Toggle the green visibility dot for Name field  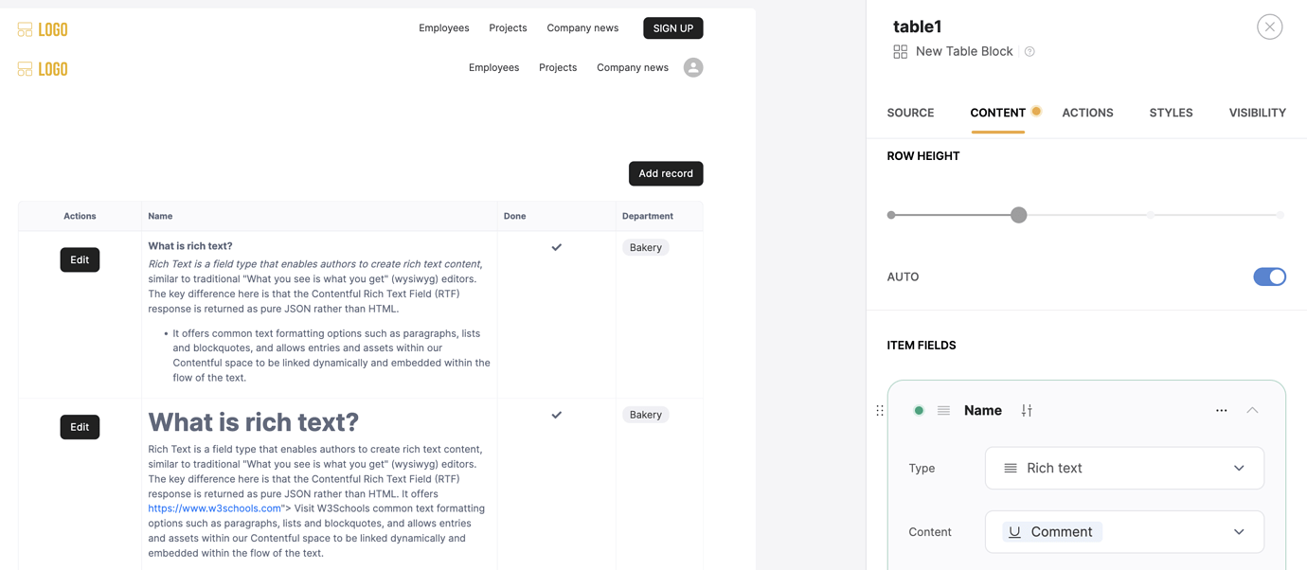(919, 410)
